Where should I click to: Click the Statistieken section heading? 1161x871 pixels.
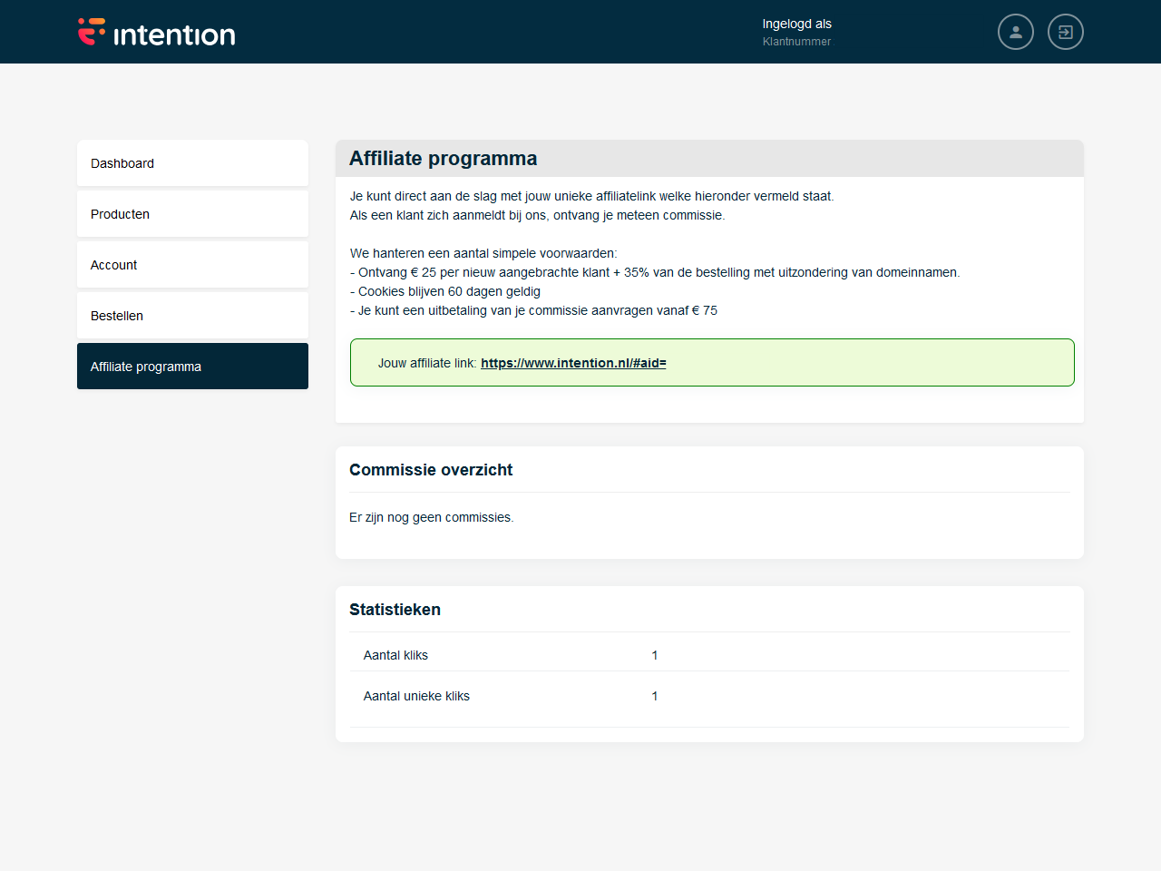tap(395, 610)
